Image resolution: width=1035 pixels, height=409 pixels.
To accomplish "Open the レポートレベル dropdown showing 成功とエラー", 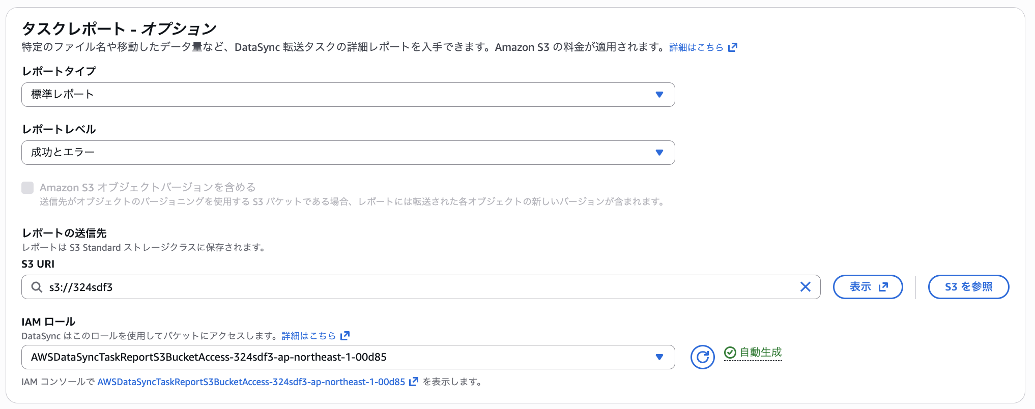I will coord(348,153).
